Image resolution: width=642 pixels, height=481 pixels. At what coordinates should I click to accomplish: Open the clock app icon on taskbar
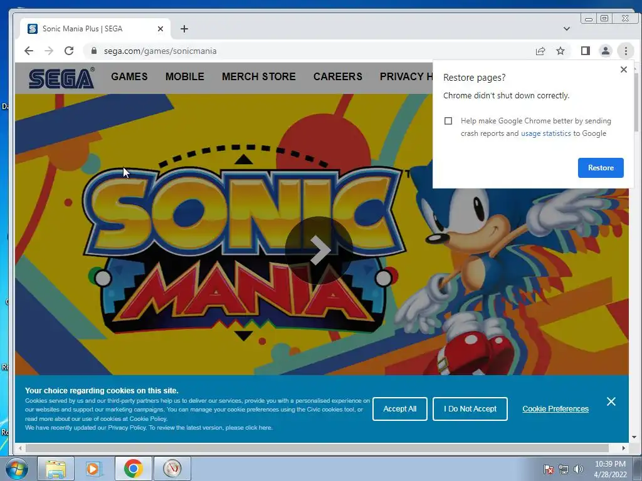(172, 468)
